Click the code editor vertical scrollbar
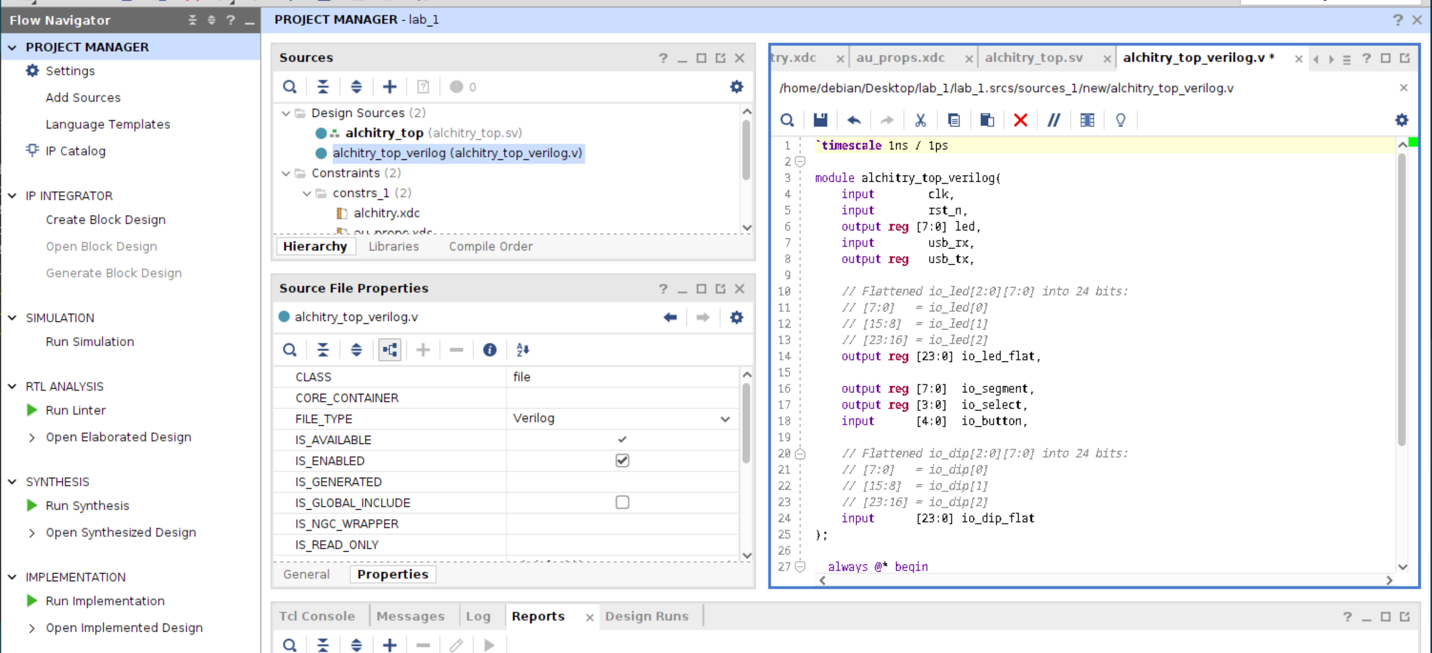The height and width of the screenshot is (653, 1432). (x=1402, y=300)
